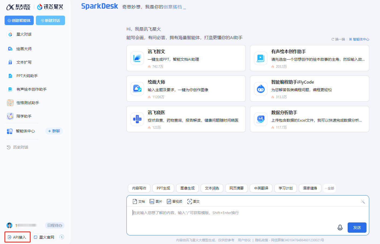Open the 讯飞智文 card

click(x=186, y=58)
